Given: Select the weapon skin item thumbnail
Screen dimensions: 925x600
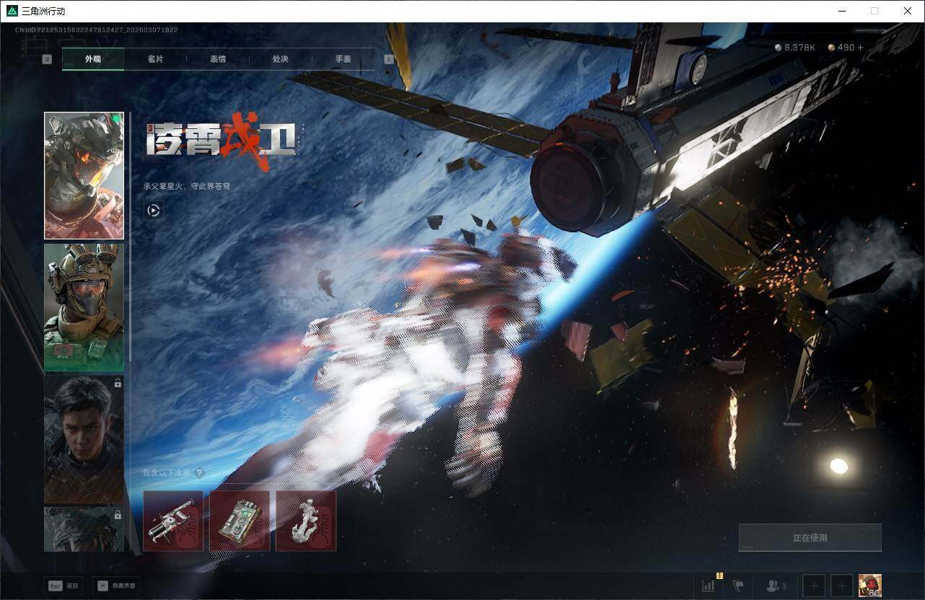Looking at the screenshot, I should [173, 521].
